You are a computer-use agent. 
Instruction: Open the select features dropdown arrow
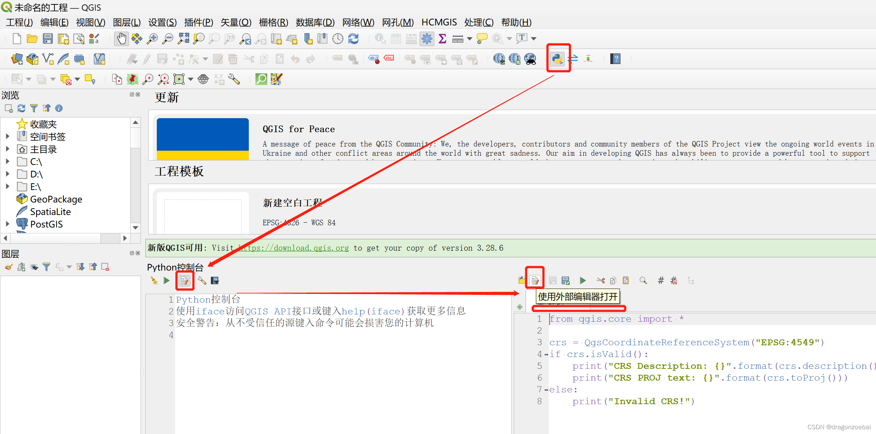(x=29, y=79)
